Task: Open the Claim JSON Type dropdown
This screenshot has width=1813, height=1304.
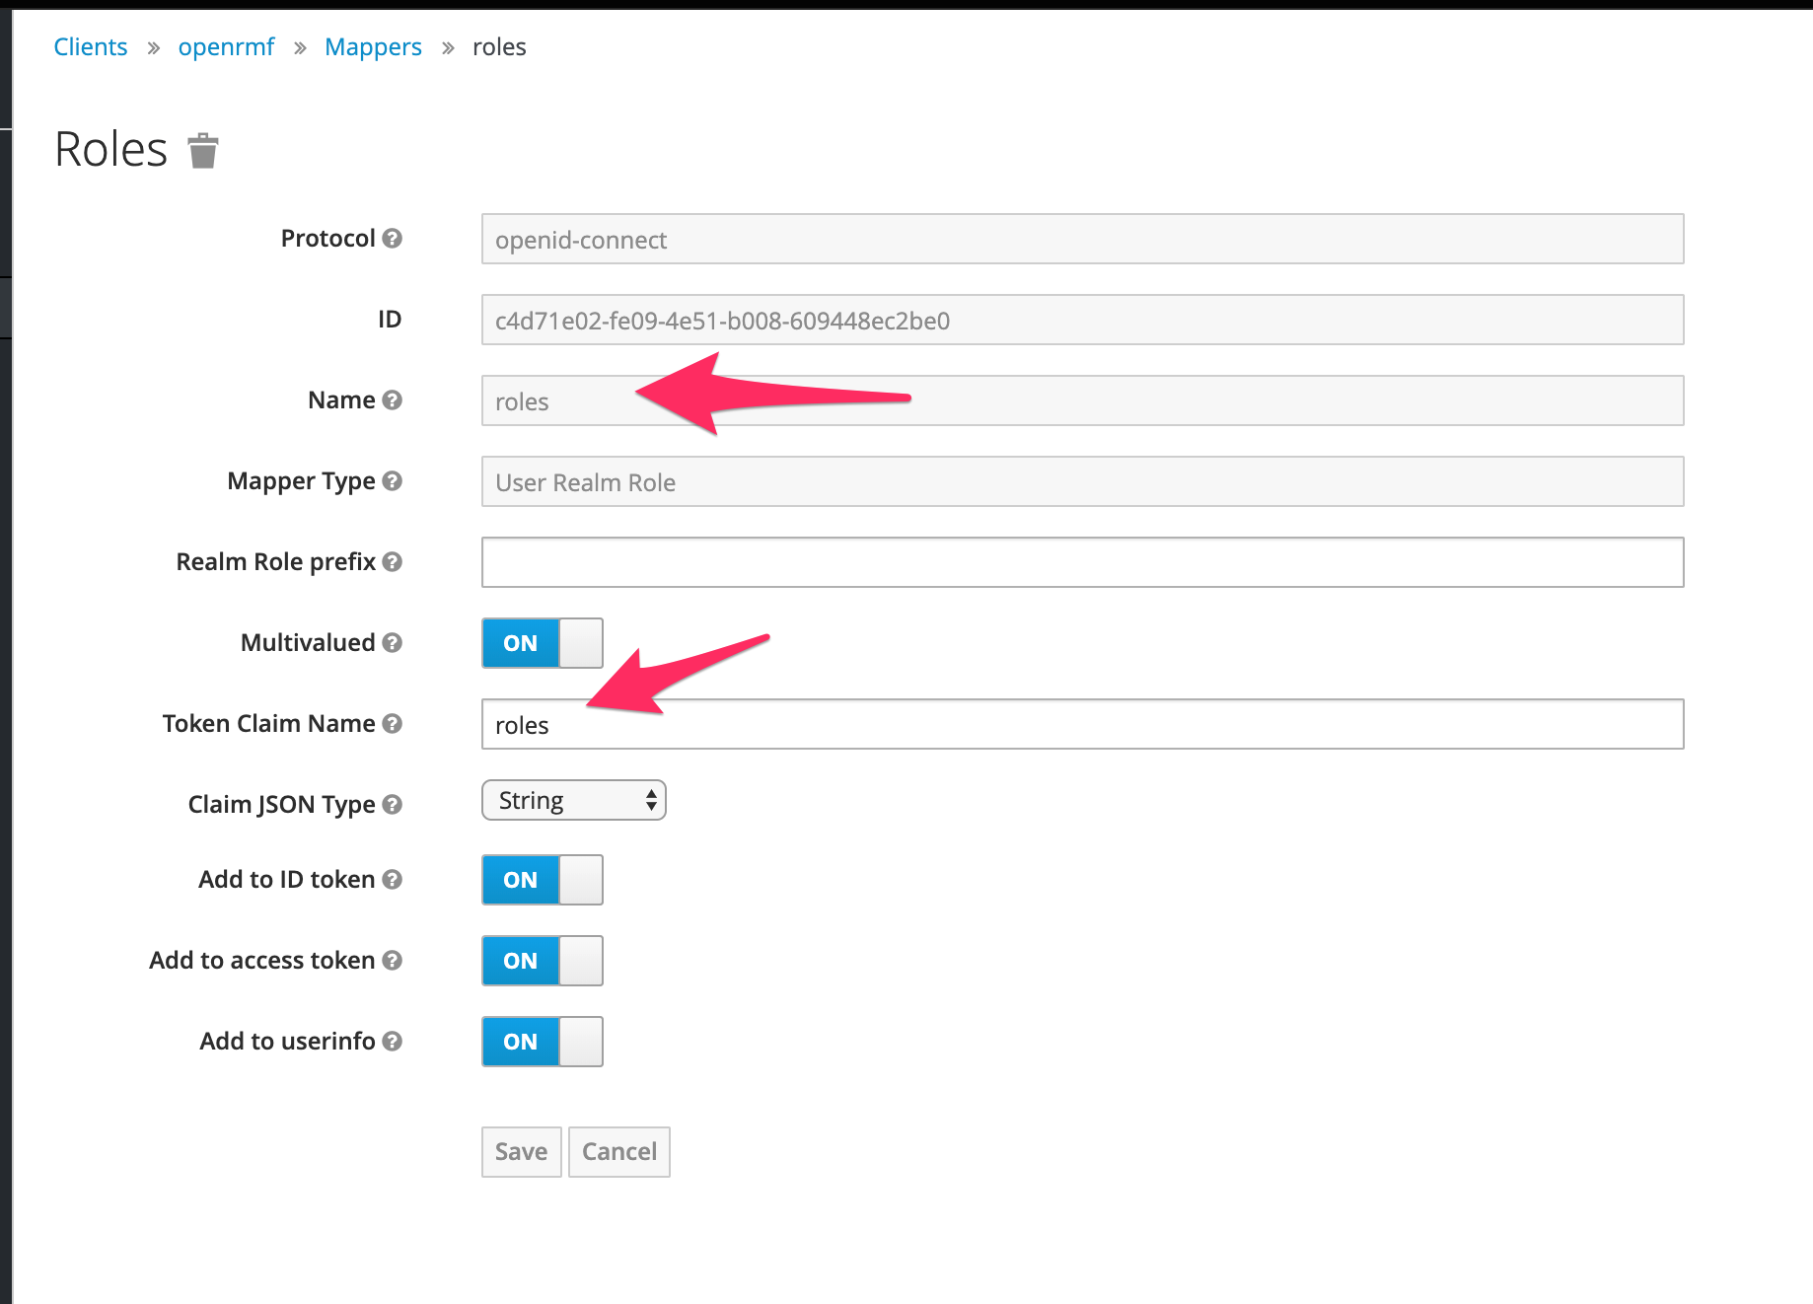Action: [573, 800]
